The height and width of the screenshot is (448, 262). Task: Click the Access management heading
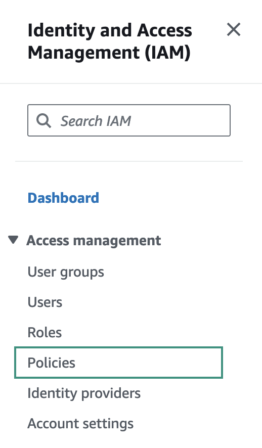click(94, 241)
